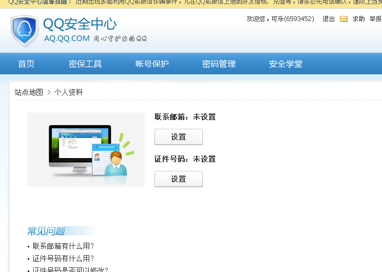Select the 帐号保护 menu item
The width and height of the screenshot is (382, 272).
pyautogui.click(x=152, y=64)
